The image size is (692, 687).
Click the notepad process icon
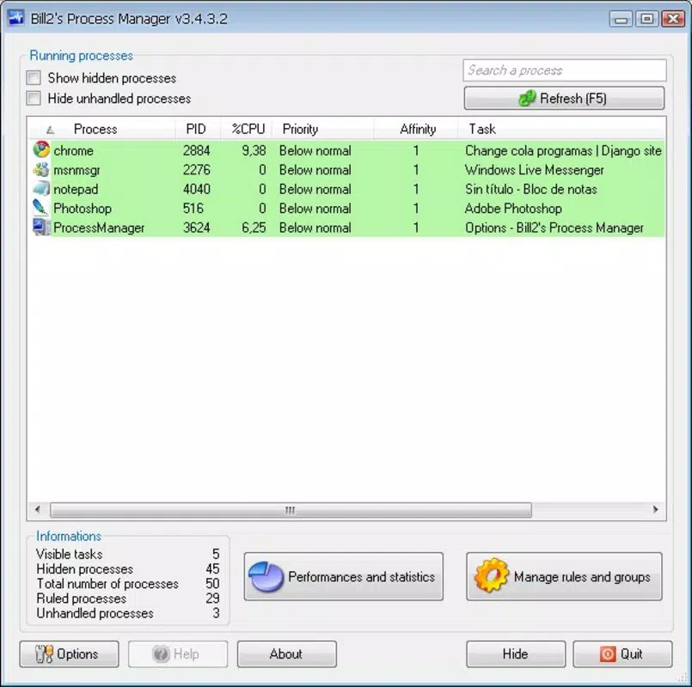coord(41,189)
